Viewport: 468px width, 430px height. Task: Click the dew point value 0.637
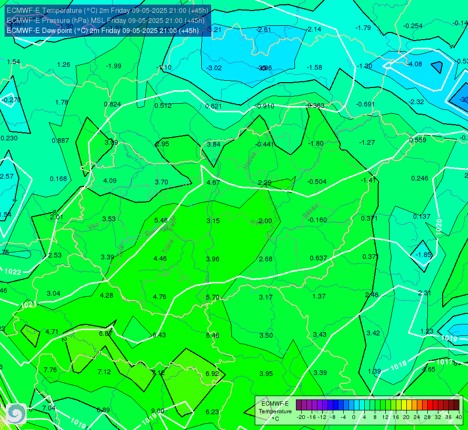(x=318, y=258)
